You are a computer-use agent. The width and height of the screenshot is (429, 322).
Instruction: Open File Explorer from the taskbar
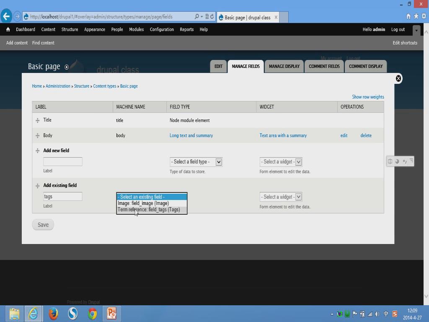coord(14,314)
